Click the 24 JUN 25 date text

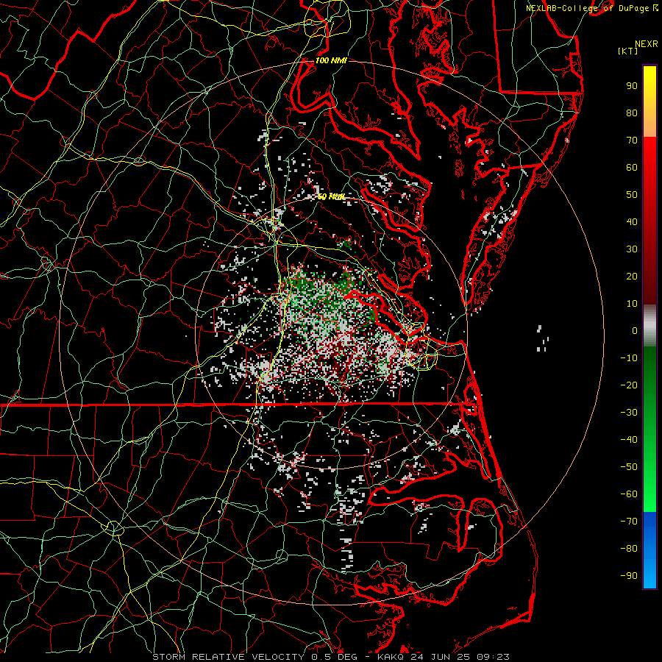440,657
